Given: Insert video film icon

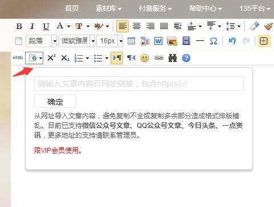Looking at the screenshot, I should 186,41.
